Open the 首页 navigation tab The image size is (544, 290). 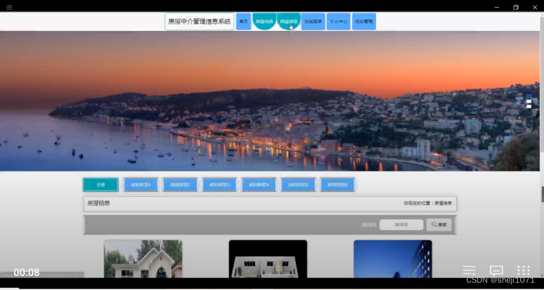(x=243, y=21)
